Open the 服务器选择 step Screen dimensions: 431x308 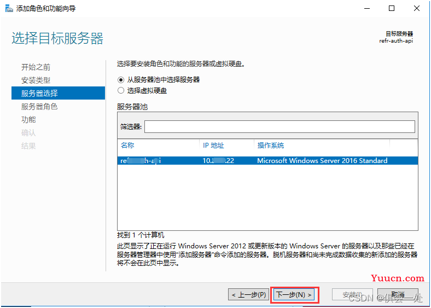pyautogui.click(x=58, y=93)
